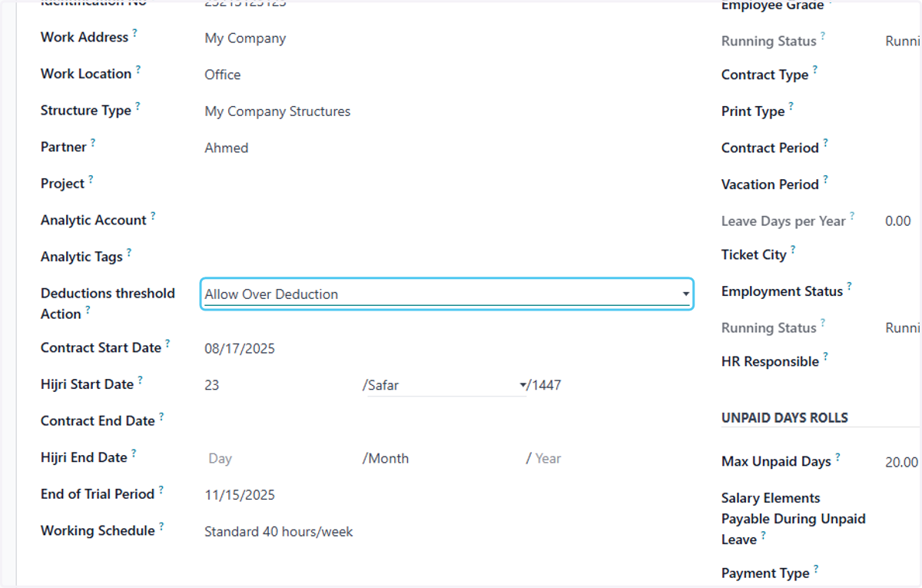
Task: Edit End of Trial Period date 11/15/2025
Action: point(240,495)
